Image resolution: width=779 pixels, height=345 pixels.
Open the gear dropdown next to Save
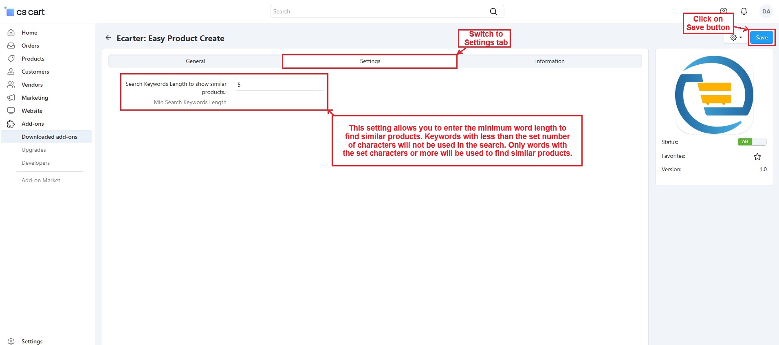point(736,38)
